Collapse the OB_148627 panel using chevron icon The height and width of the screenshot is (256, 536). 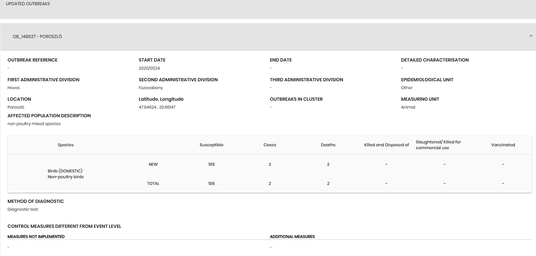(531, 36)
